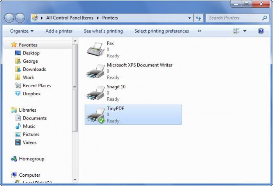Click the Favorites star icon
Screen dimensions: 273x186
point(14,45)
